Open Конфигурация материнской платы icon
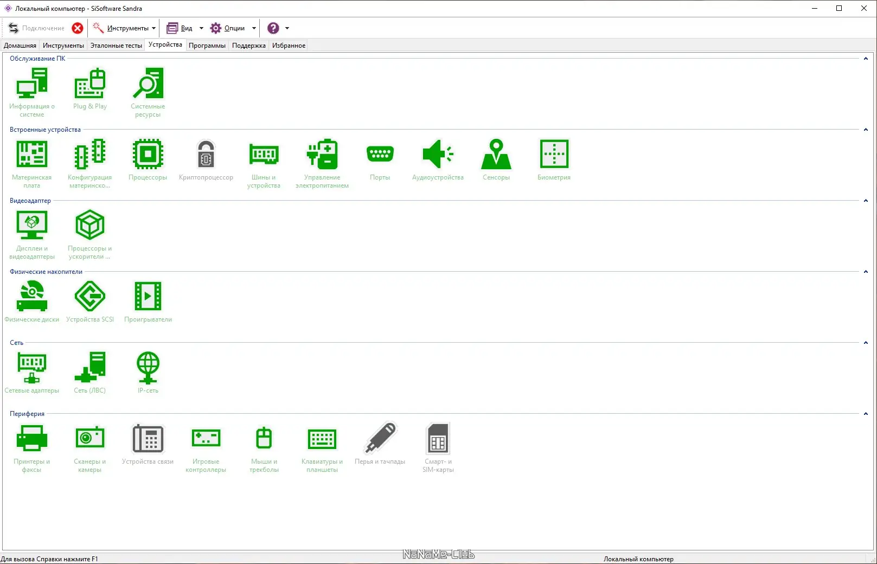The height and width of the screenshot is (564, 877). [90, 163]
